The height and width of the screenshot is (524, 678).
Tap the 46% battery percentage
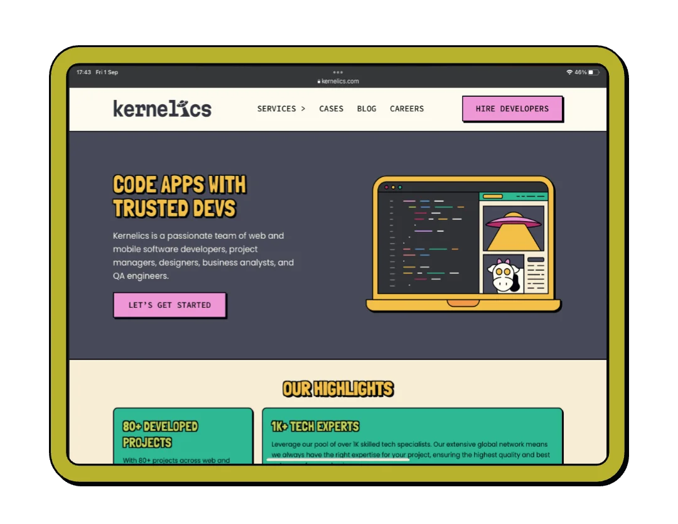[580, 72]
